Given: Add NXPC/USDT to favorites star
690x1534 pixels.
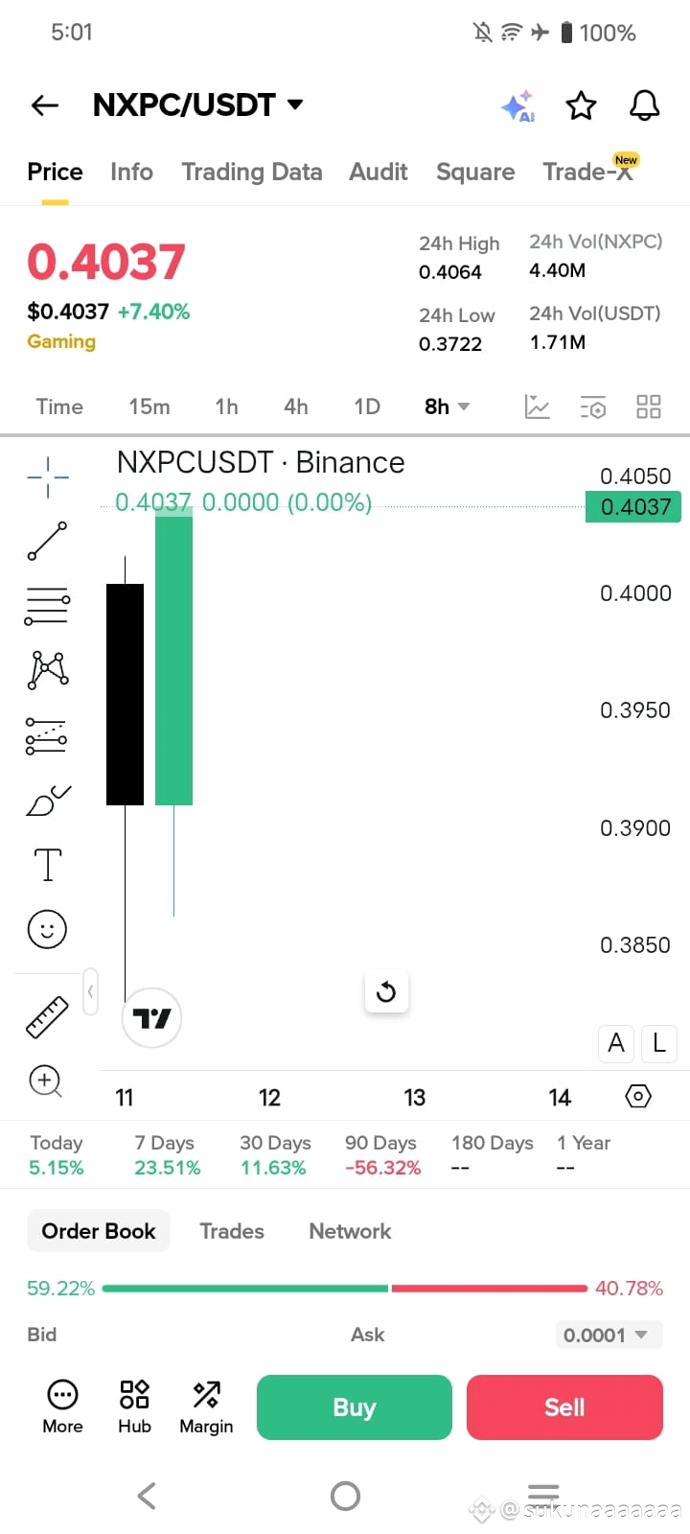Looking at the screenshot, I should coord(581,105).
